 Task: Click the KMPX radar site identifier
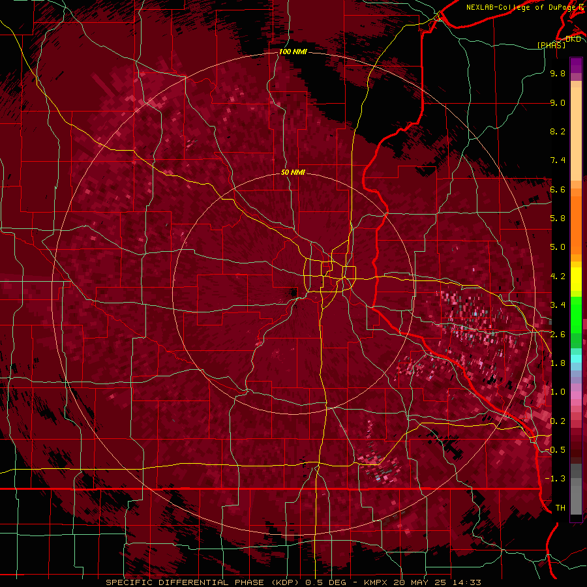tap(376, 582)
